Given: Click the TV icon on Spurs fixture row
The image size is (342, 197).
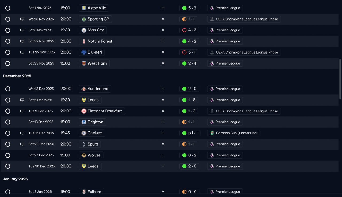Looking at the screenshot, I should 22,144.
